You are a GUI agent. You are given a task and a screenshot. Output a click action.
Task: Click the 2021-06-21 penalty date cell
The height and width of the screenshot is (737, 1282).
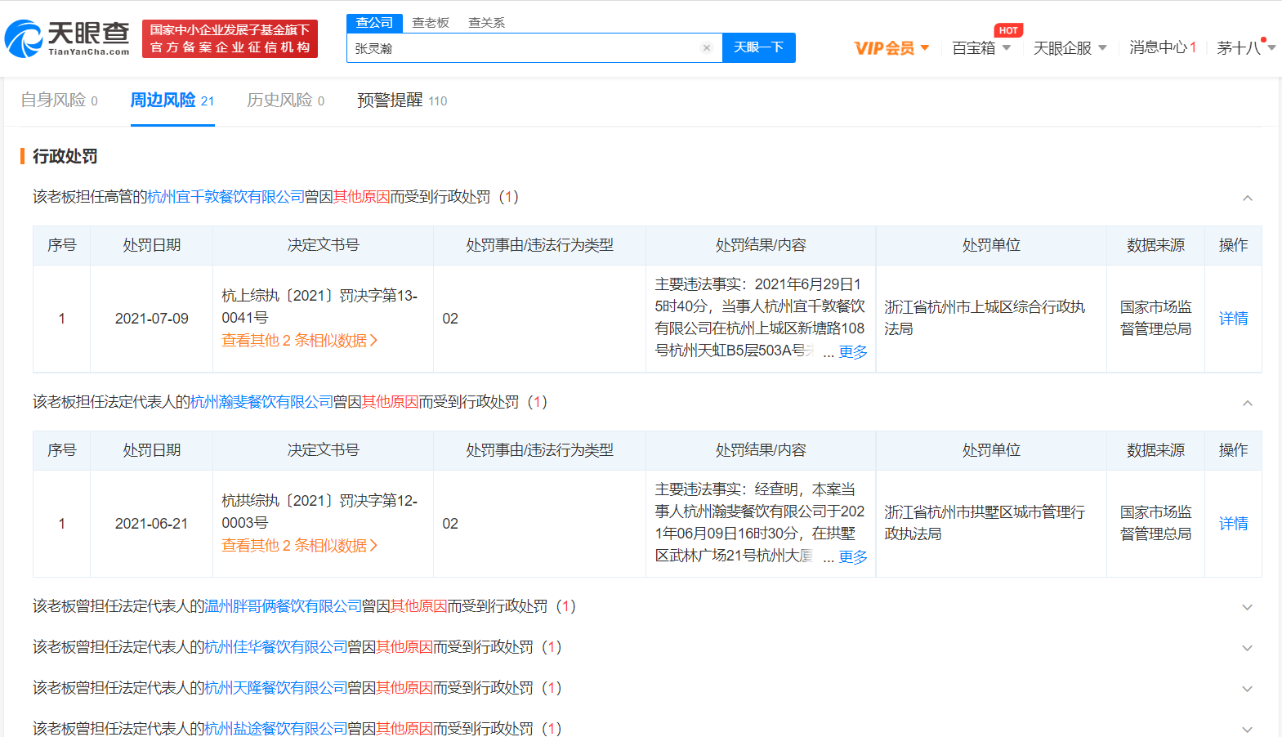pos(151,524)
